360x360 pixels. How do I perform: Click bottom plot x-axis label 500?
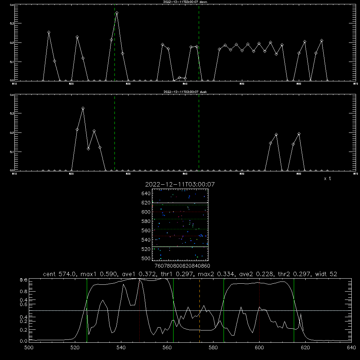click(29, 348)
